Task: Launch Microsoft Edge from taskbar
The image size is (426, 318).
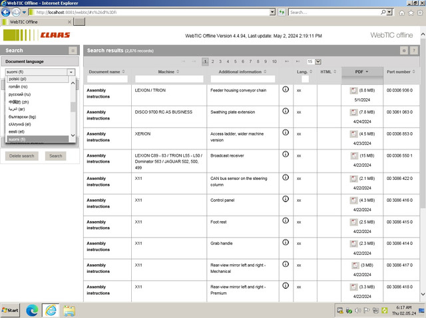Action: point(32,310)
